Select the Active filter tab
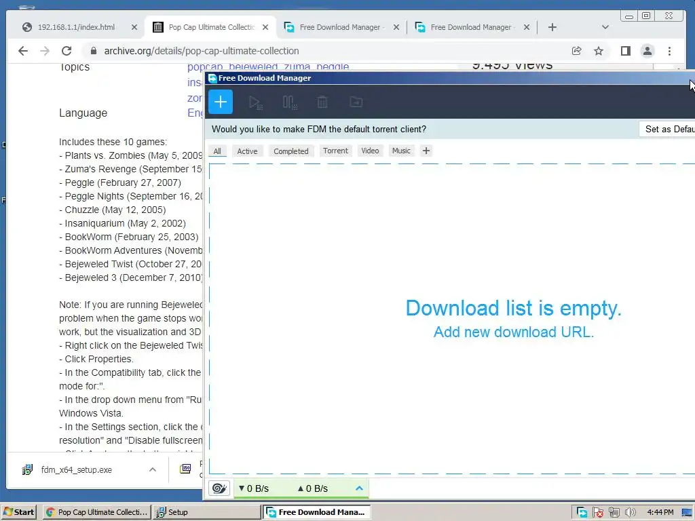 pos(247,151)
